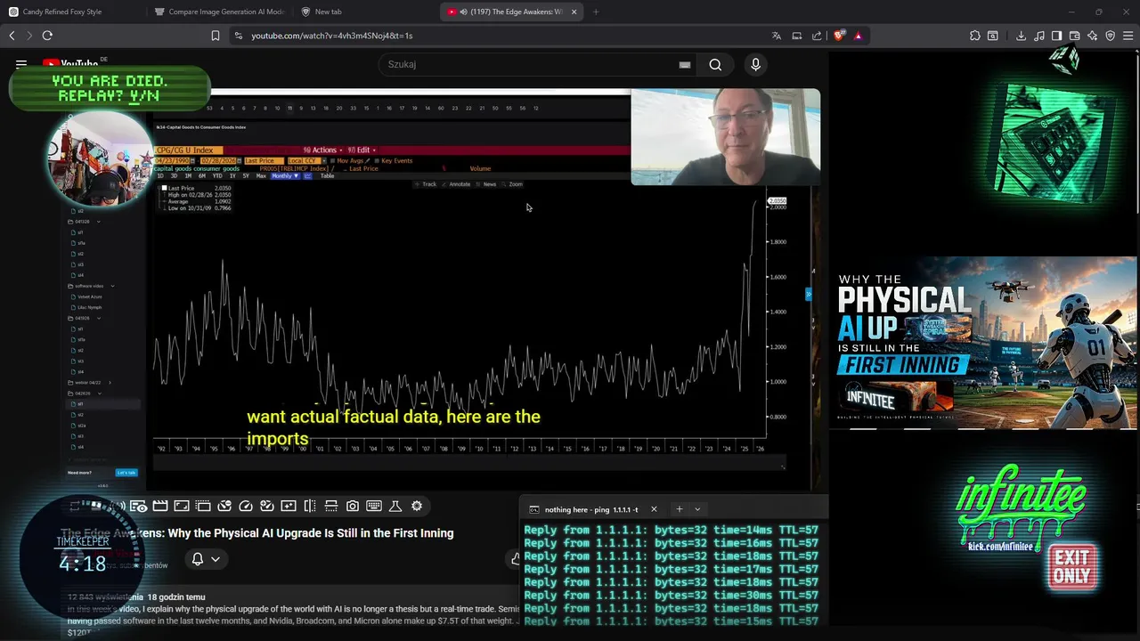Open the browser downloads icon
The image size is (1140, 641).
click(1021, 36)
